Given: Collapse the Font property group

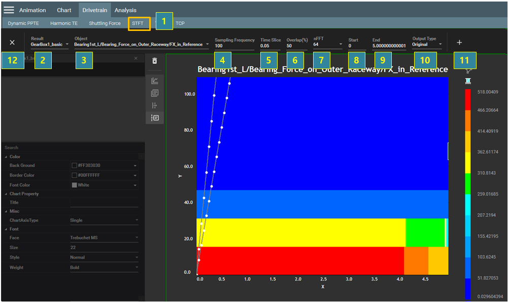Looking at the screenshot, I should point(6,229).
